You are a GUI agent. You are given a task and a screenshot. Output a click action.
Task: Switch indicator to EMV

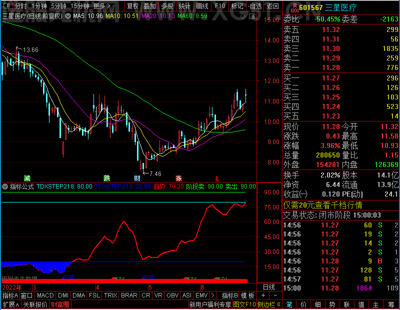pos(201,295)
